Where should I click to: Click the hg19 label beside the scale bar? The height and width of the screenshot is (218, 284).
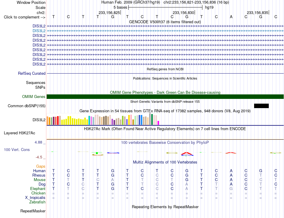click(209, 7)
